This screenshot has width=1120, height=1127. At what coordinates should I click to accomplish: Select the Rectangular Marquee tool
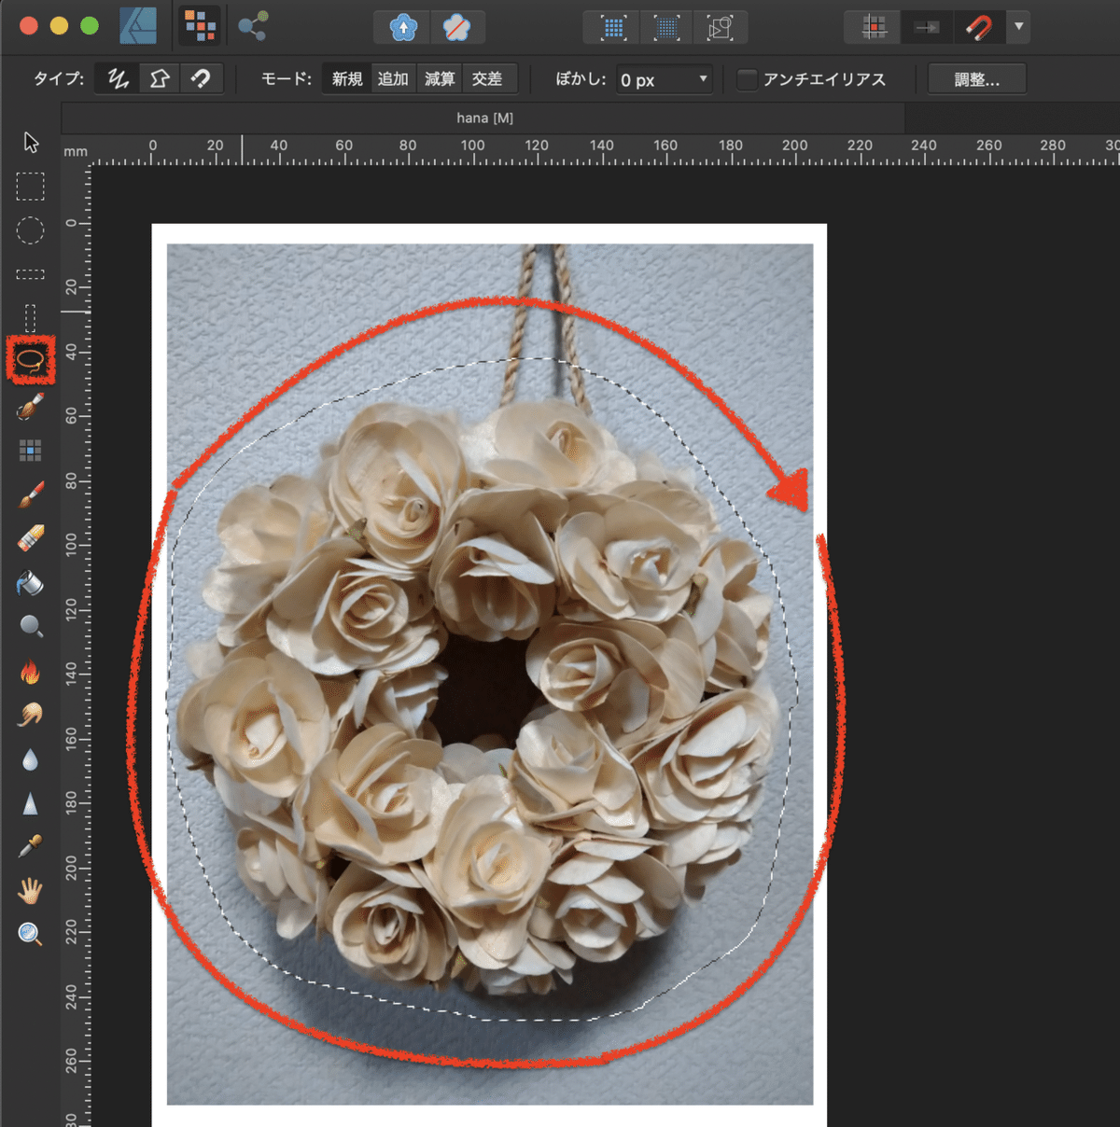(30, 187)
